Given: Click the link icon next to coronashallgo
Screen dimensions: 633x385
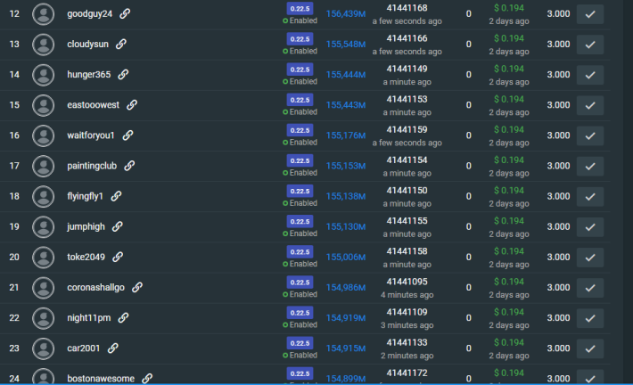Looking at the screenshot, I should pyautogui.click(x=137, y=287).
